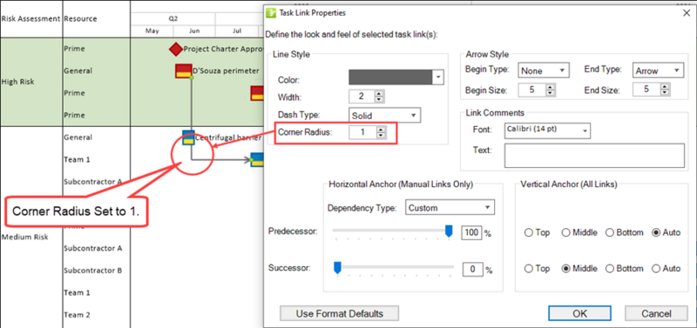This screenshot has height=328, width=697.
Task: Click the Project Charter Approval task label
Action: [224, 50]
